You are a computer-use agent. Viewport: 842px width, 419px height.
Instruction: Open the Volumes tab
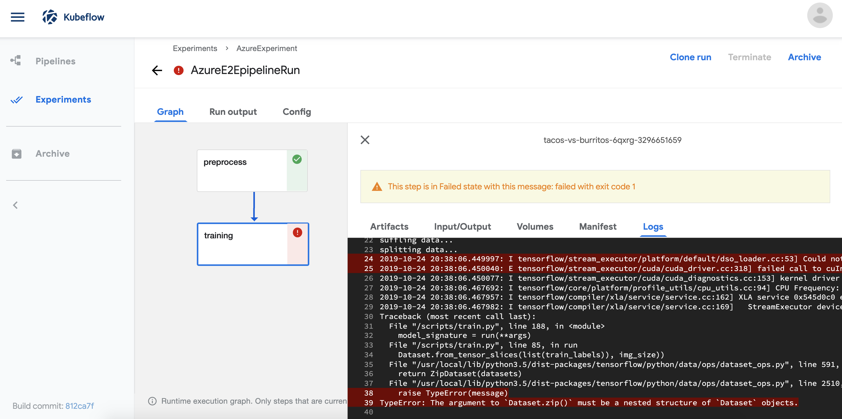pos(535,226)
